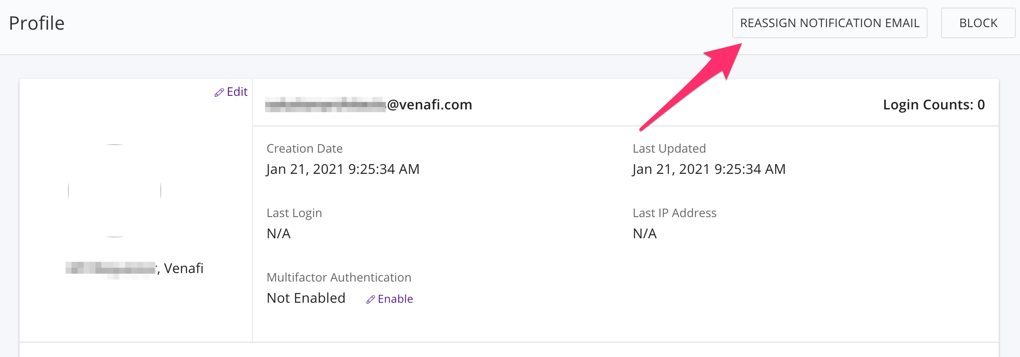Click the Not Enabled multifactor status text
This screenshot has width=1020, height=357.
point(306,298)
